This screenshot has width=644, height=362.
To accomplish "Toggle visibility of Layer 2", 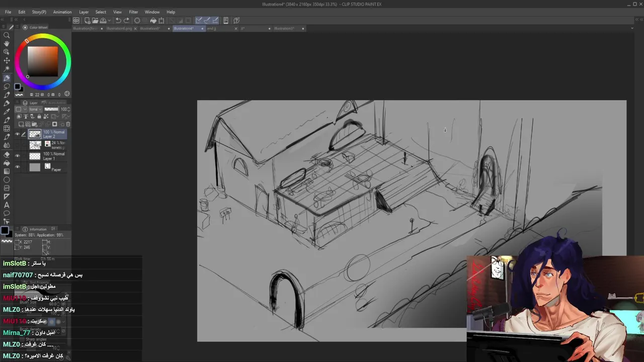I will click(17, 134).
